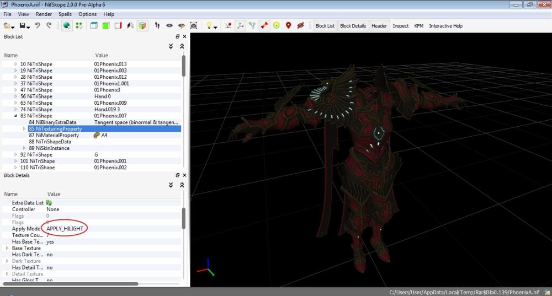Open the Options menu
Screen dimensions: 552x296
pyautogui.click(x=87, y=14)
